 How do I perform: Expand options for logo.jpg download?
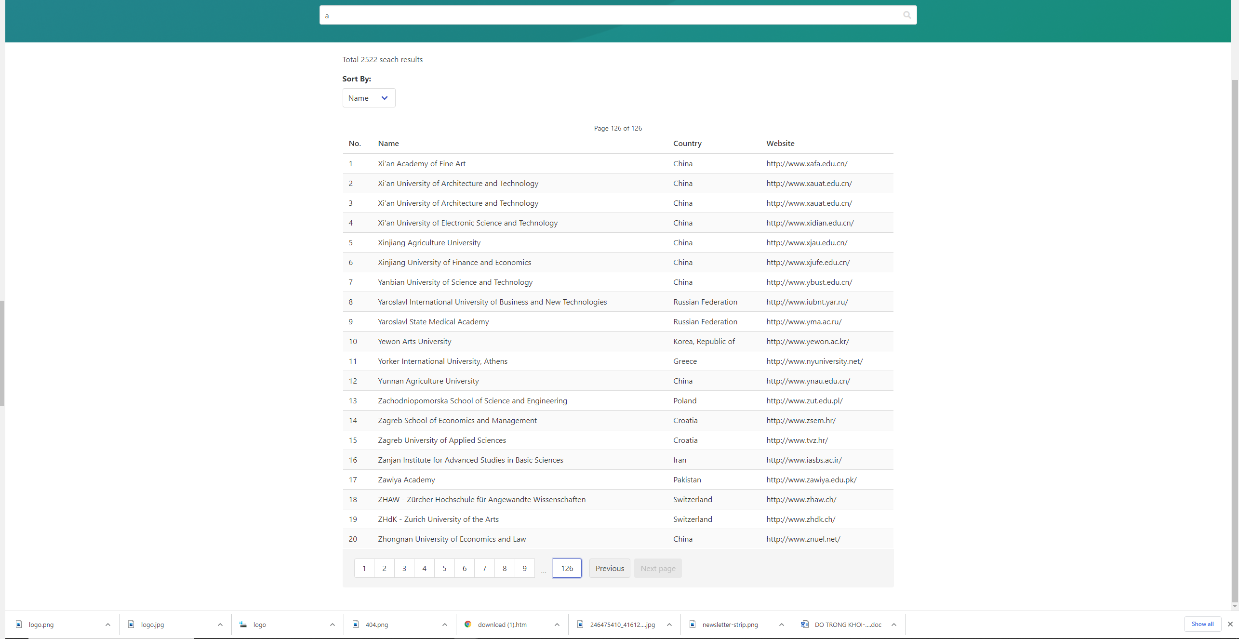220,624
